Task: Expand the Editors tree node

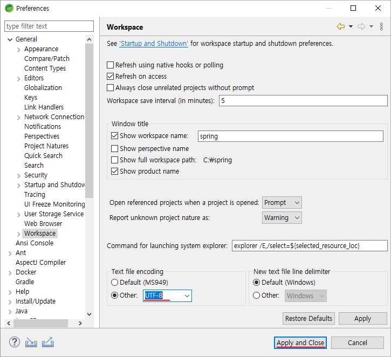Action: point(19,79)
